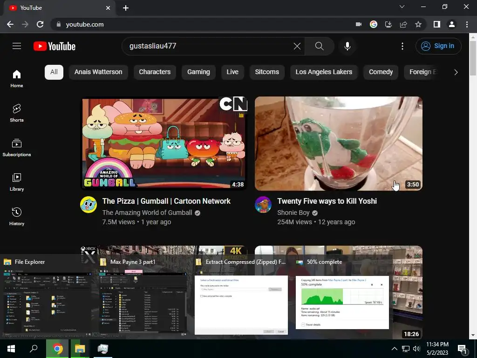Screen dimensions: 477x358
Task: Open a new browser tab
Action: point(126,8)
